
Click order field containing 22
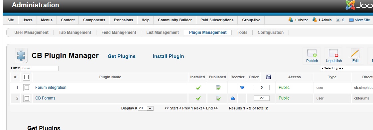tap(262, 98)
